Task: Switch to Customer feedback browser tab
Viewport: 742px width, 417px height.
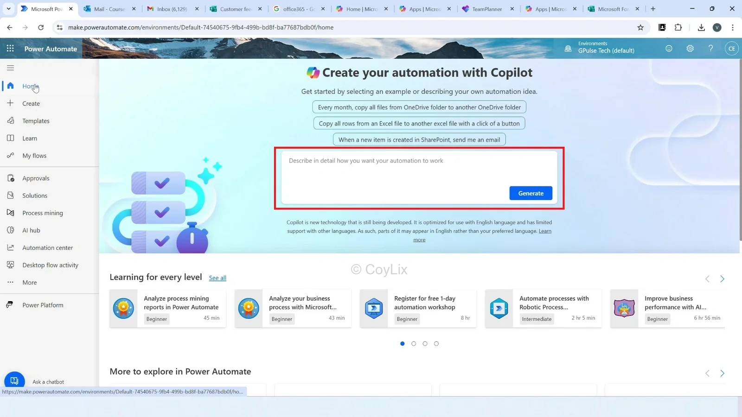Action: [235, 9]
